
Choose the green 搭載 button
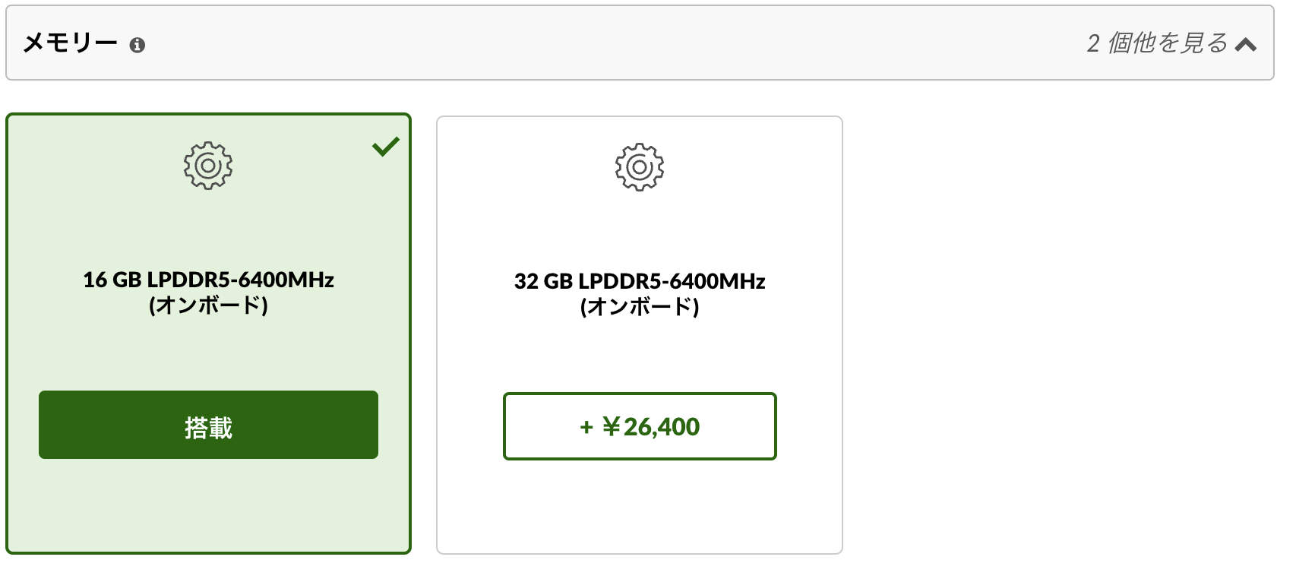pos(208,425)
